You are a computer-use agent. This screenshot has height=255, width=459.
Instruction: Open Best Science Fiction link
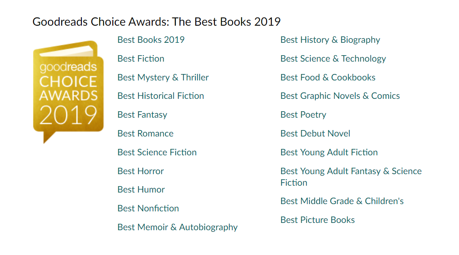coord(157,152)
